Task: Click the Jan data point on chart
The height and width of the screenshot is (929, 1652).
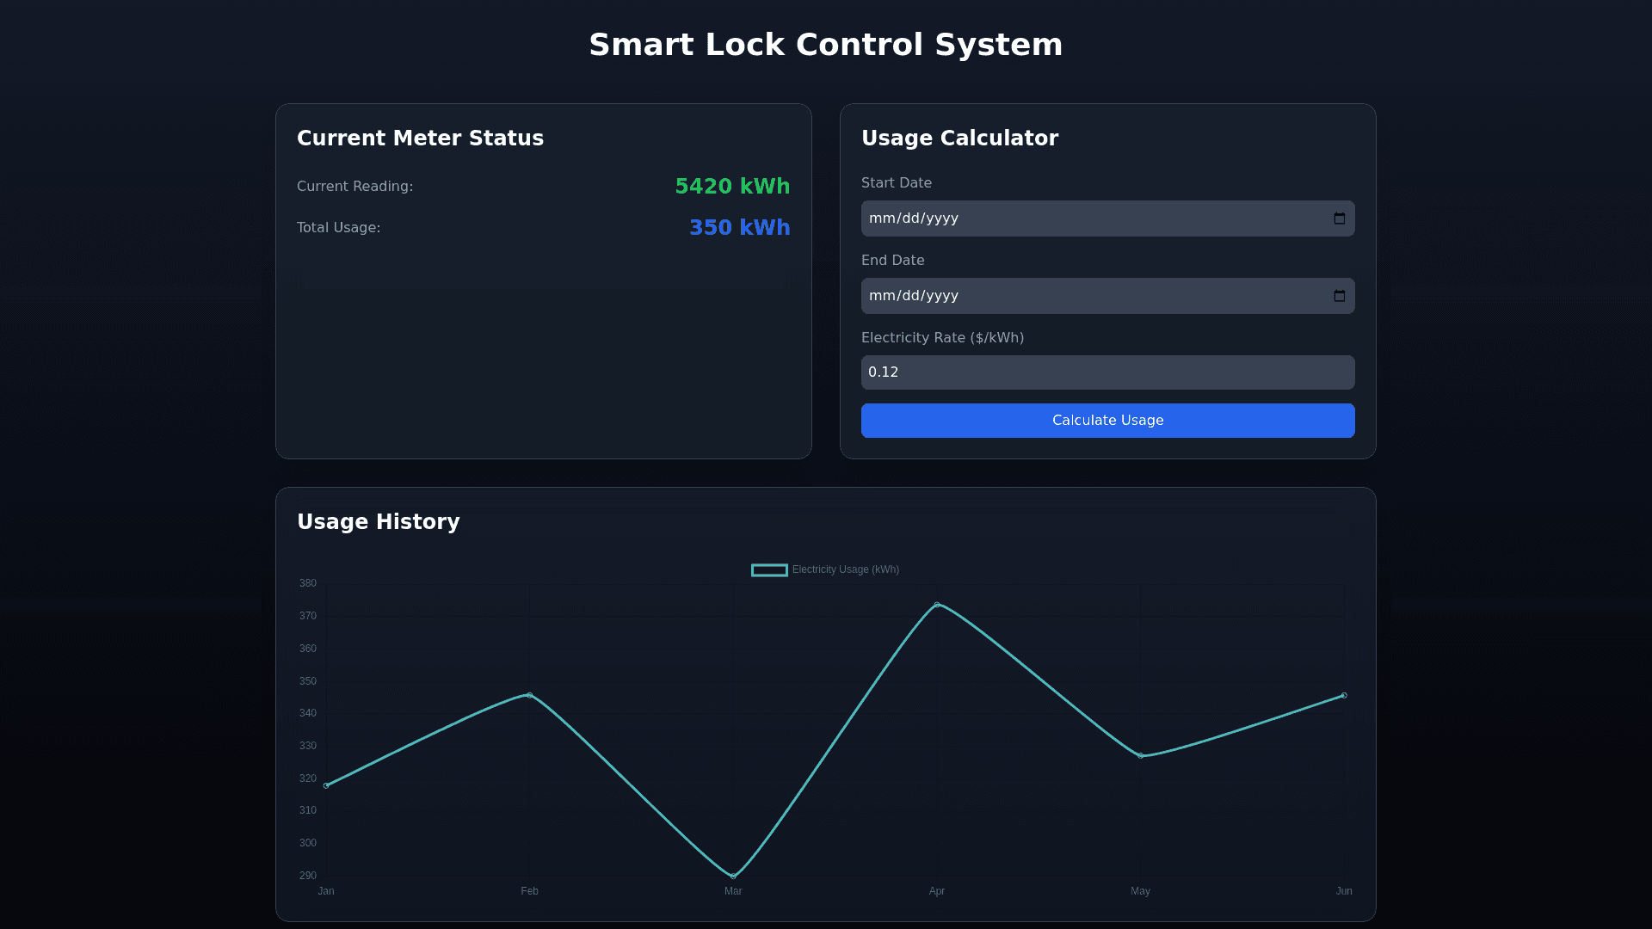Action: (x=326, y=785)
